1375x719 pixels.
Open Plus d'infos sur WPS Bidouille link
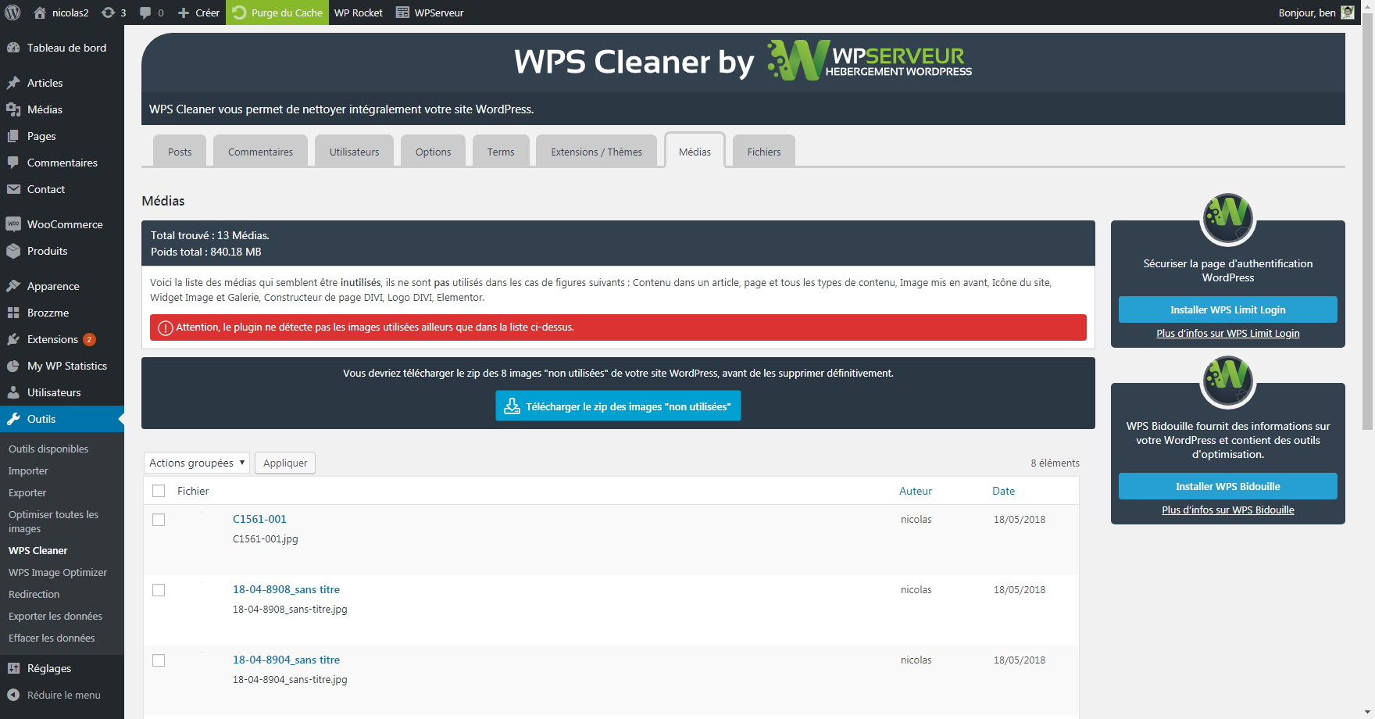point(1227,510)
